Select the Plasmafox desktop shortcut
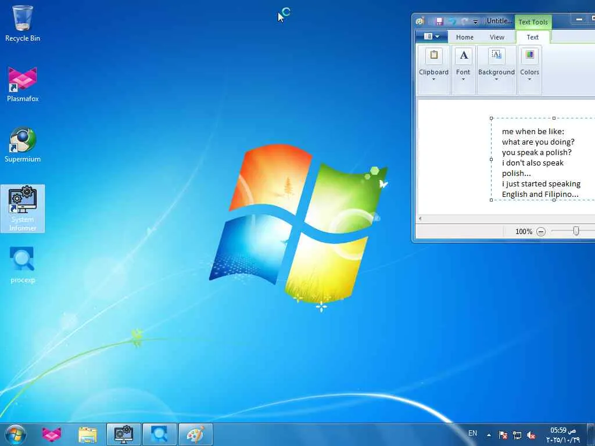 click(23, 85)
